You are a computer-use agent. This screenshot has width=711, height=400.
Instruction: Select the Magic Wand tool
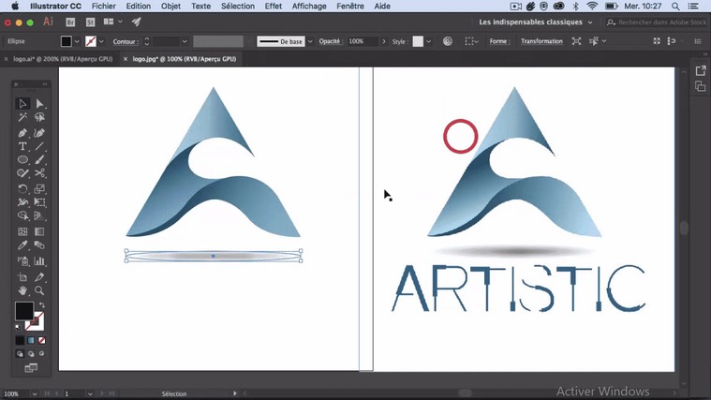(22, 117)
